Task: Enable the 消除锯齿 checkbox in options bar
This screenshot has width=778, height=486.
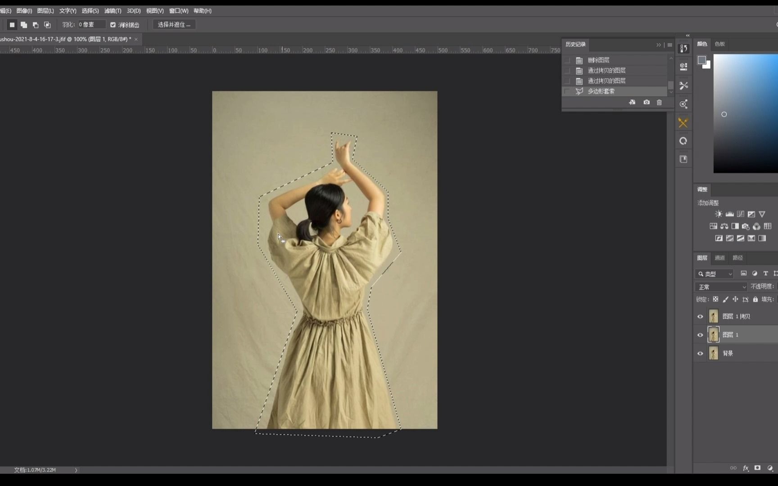Action: coord(113,25)
